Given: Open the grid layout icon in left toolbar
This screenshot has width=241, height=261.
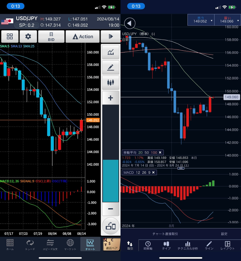Looking at the screenshot, I should [x=10, y=36].
